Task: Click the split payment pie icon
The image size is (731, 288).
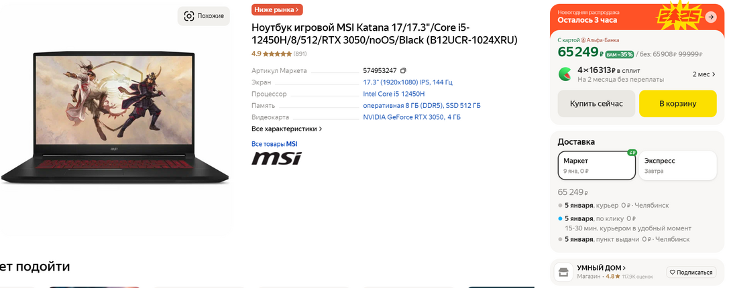Action: tap(565, 74)
